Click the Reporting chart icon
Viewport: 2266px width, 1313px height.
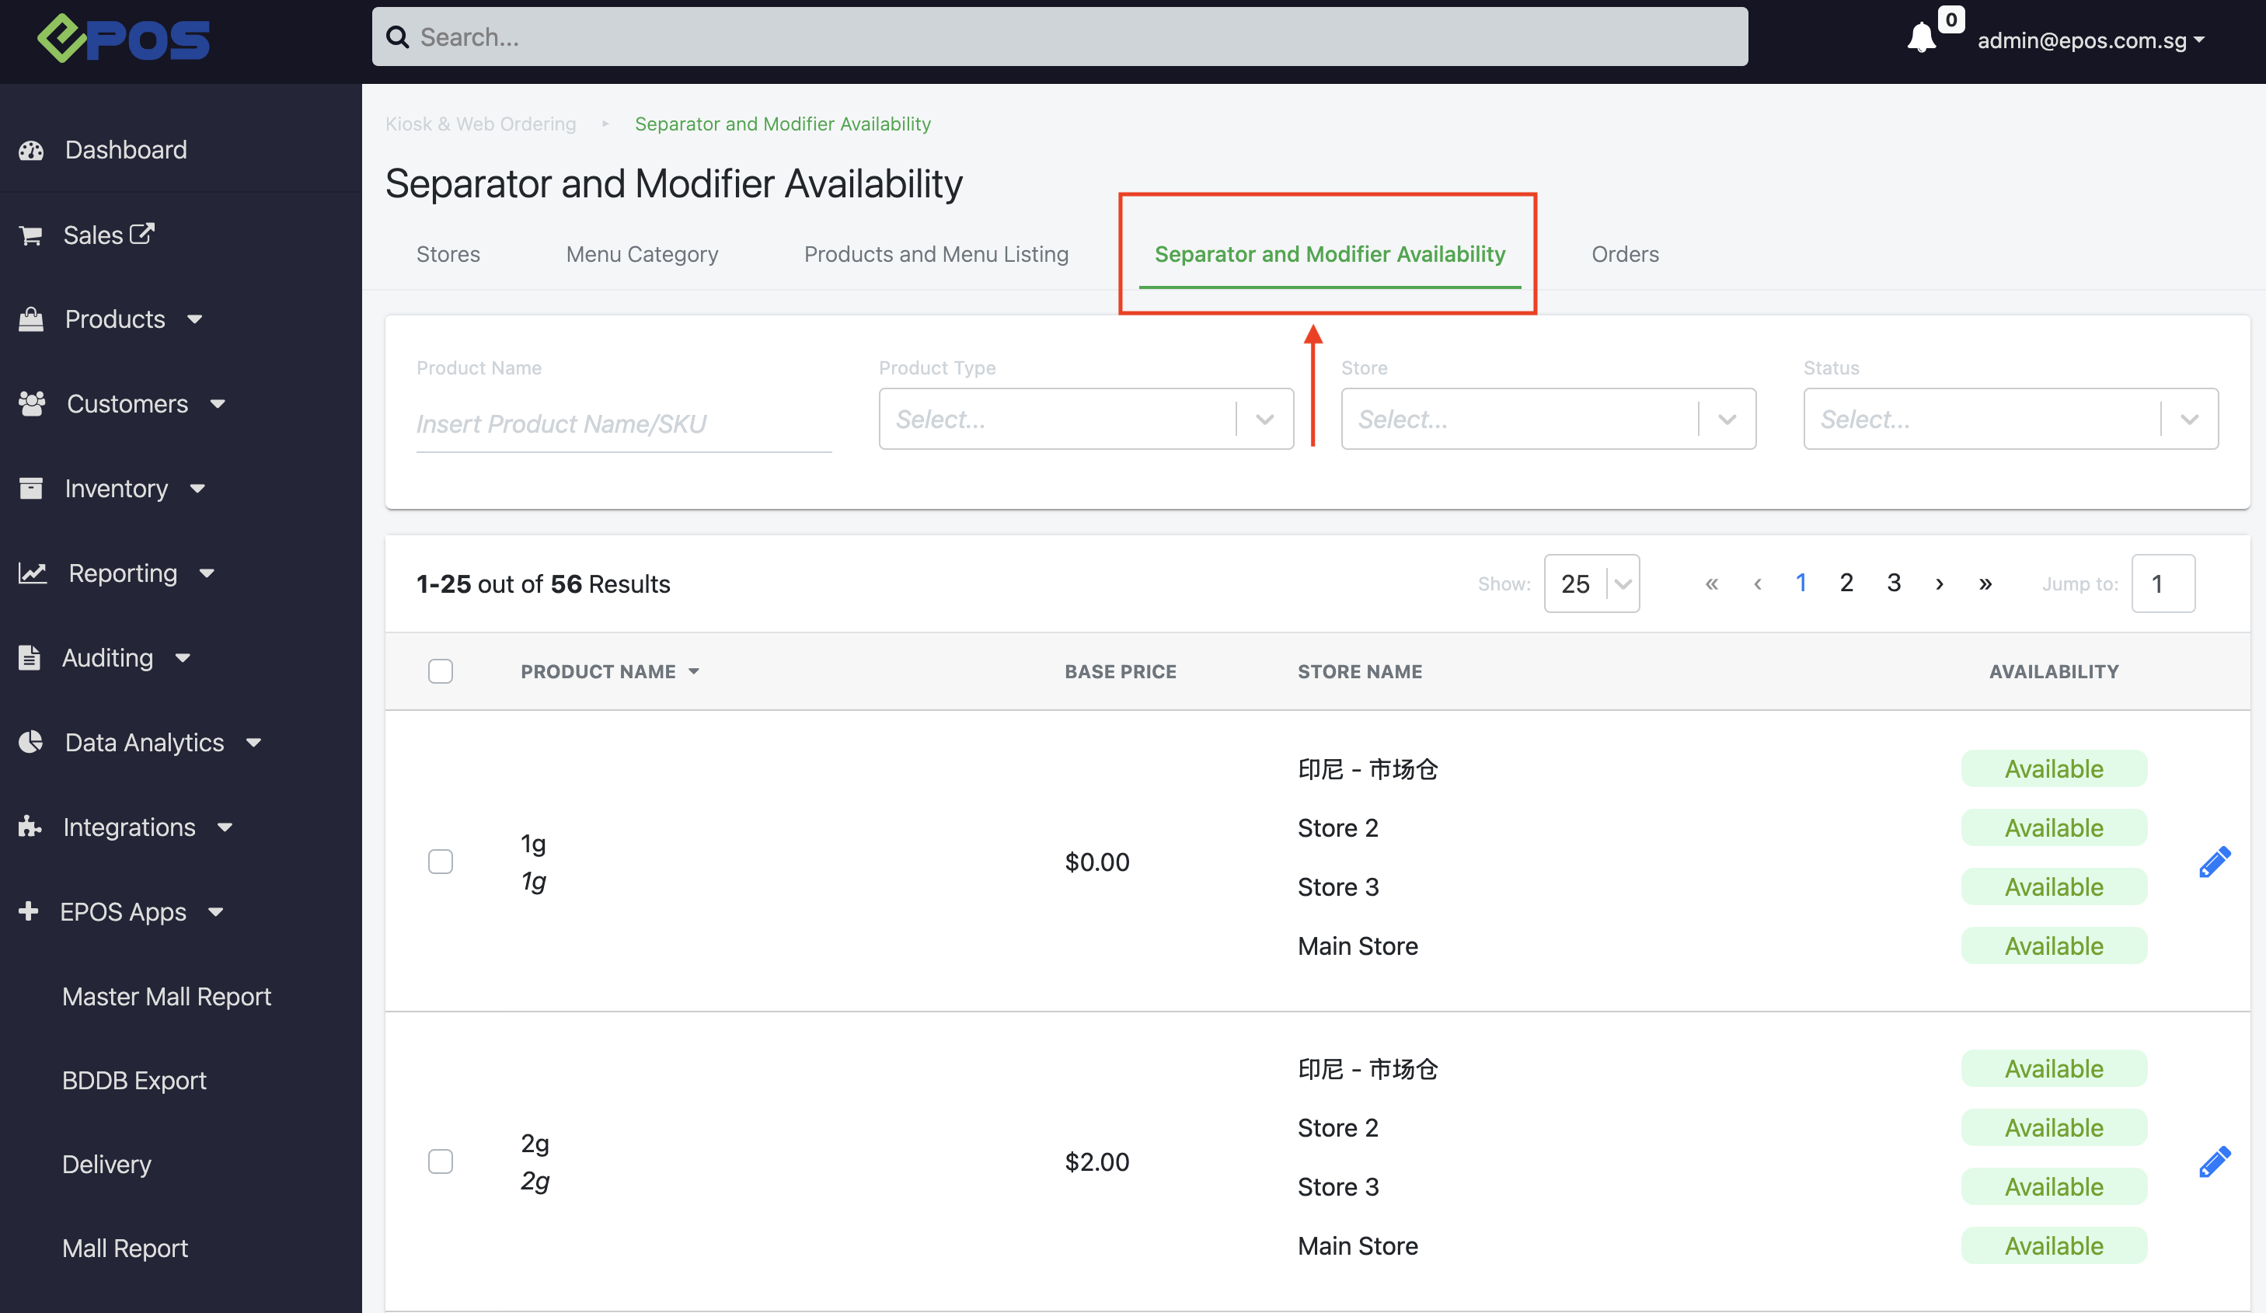click(x=33, y=573)
